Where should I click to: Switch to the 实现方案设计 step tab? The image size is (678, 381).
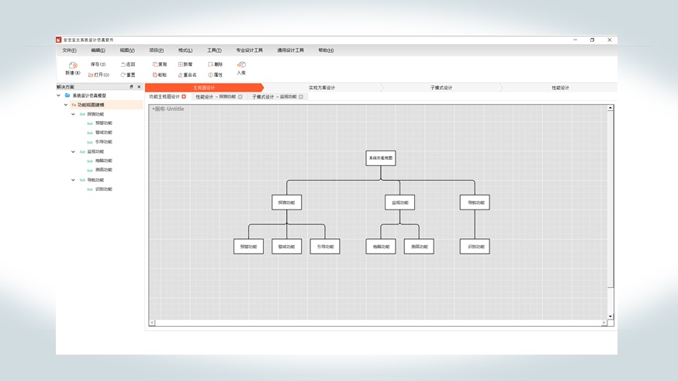[x=322, y=88]
